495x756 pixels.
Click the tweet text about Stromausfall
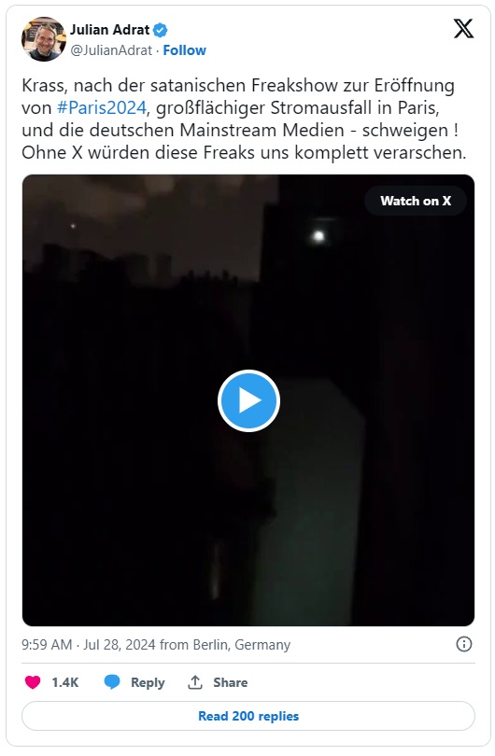(244, 119)
